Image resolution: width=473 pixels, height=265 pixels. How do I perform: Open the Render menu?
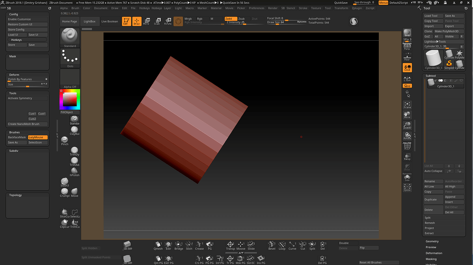[273, 8]
